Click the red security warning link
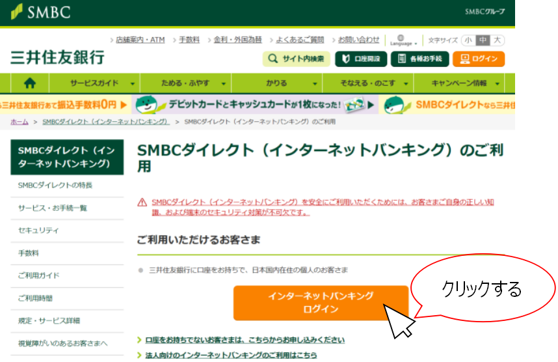This screenshot has height=362, width=558. [323, 207]
